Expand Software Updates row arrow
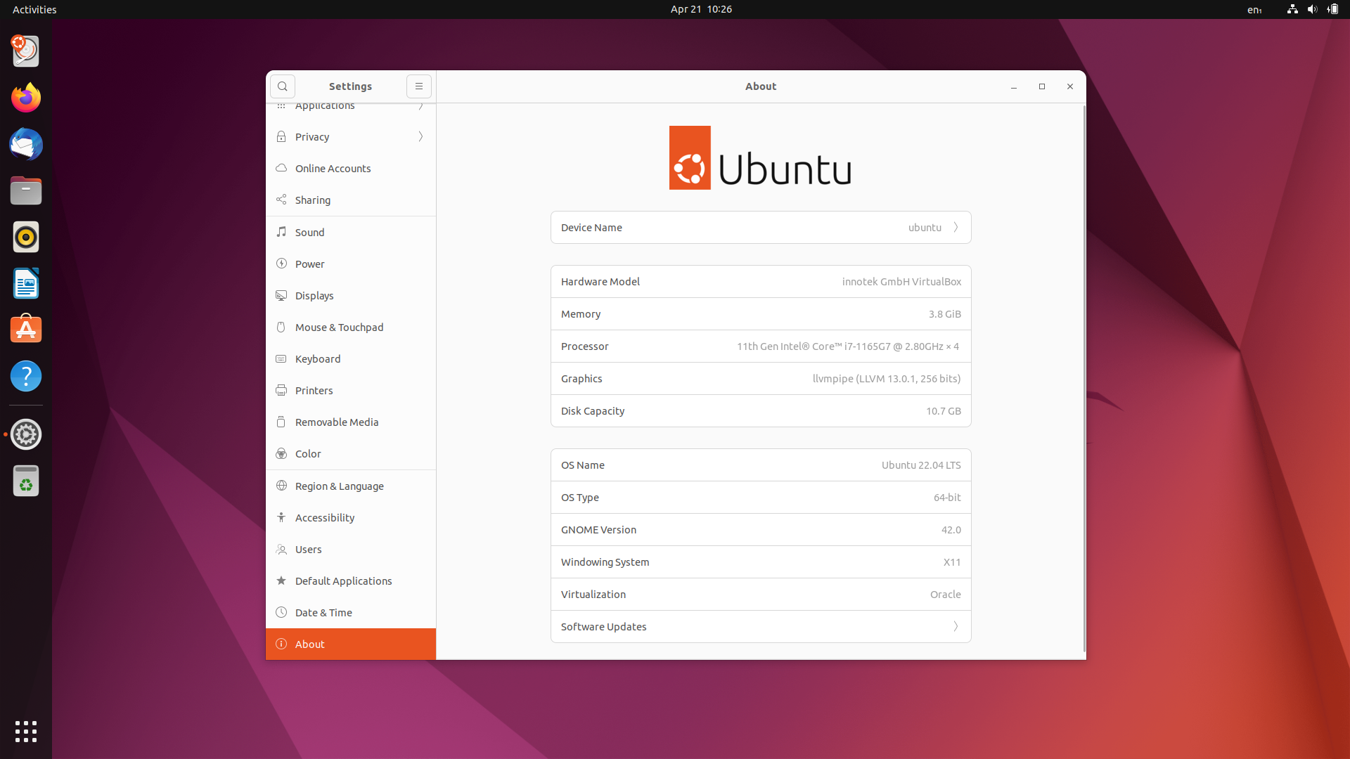Image resolution: width=1350 pixels, height=759 pixels. [x=956, y=626]
